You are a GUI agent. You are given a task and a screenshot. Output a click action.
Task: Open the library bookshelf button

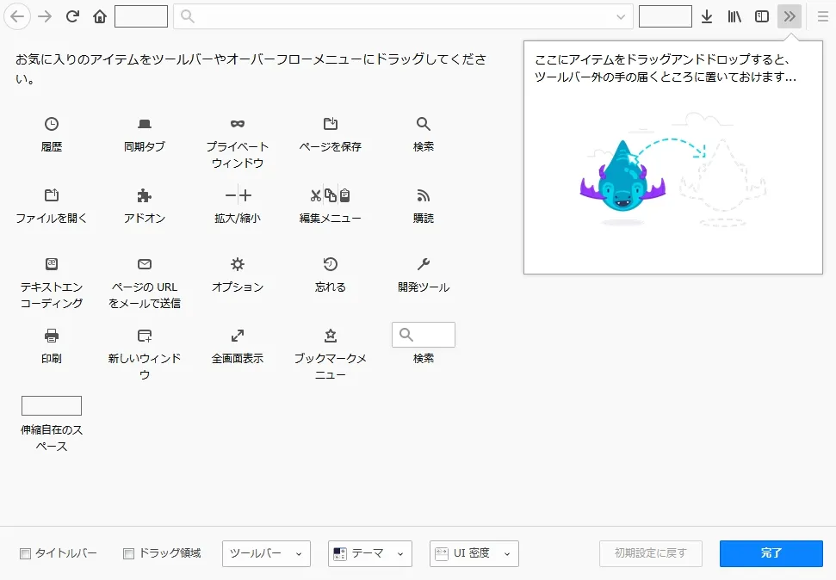click(x=734, y=16)
